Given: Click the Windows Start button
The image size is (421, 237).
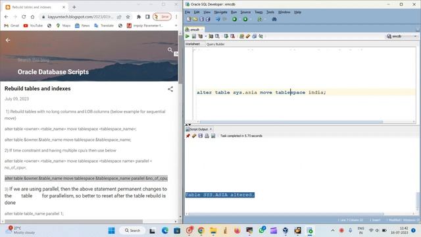Looking at the screenshot, I should tap(111, 230).
